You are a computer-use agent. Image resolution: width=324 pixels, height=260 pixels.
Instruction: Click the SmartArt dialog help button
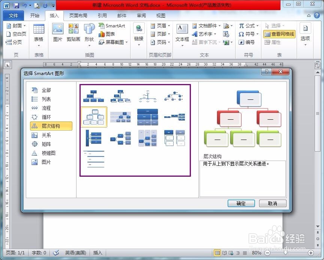click(x=267, y=72)
